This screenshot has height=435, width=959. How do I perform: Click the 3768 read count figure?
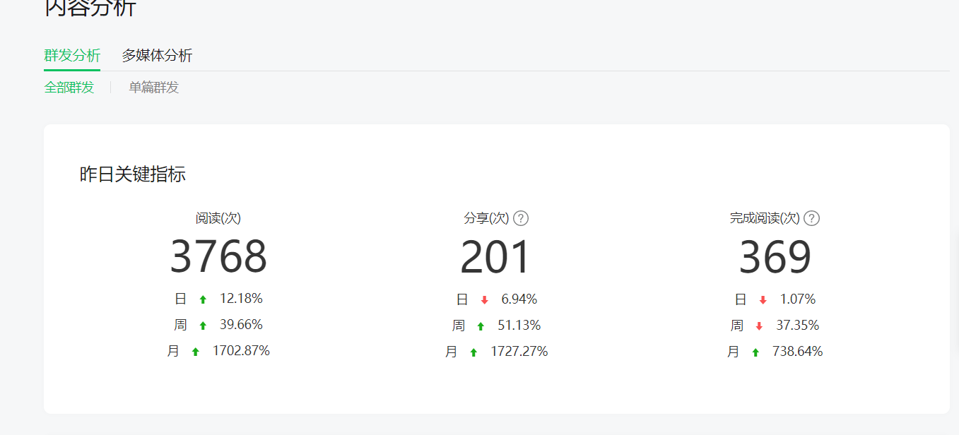(x=218, y=257)
